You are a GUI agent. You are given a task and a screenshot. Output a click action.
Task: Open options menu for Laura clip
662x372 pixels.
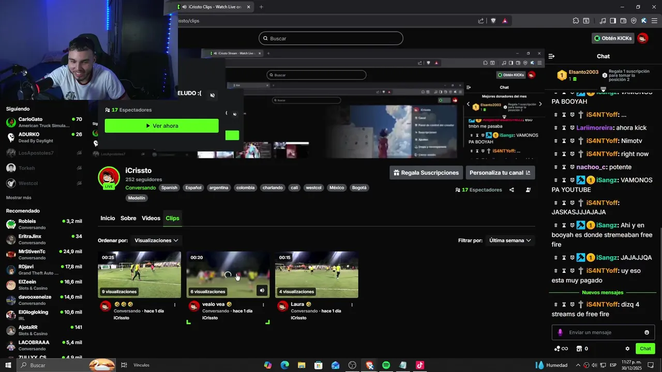pos(352,305)
